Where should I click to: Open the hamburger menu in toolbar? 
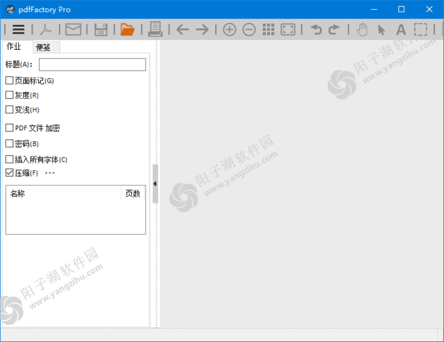[19, 29]
